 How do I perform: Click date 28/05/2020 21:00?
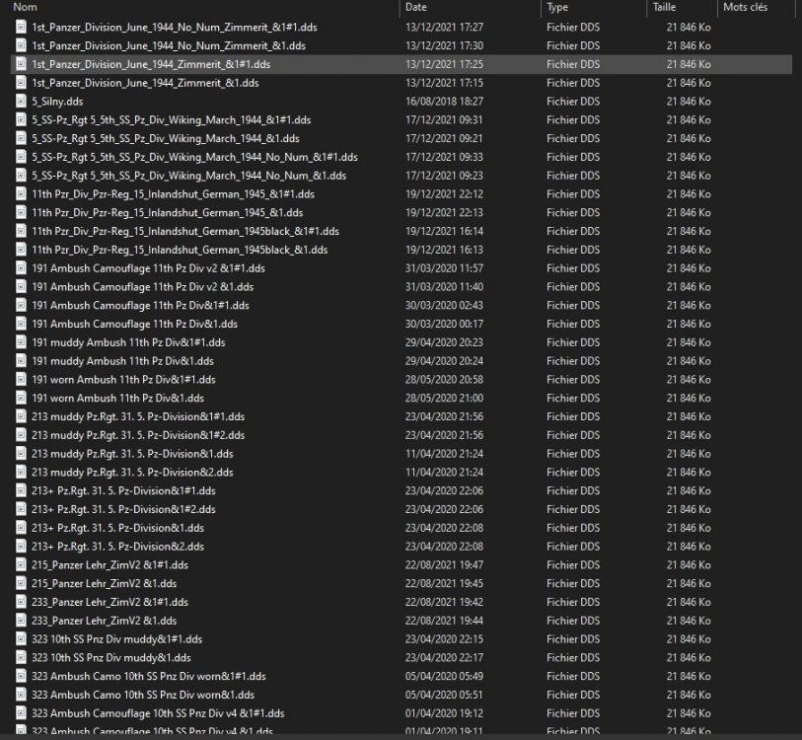point(444,399)
